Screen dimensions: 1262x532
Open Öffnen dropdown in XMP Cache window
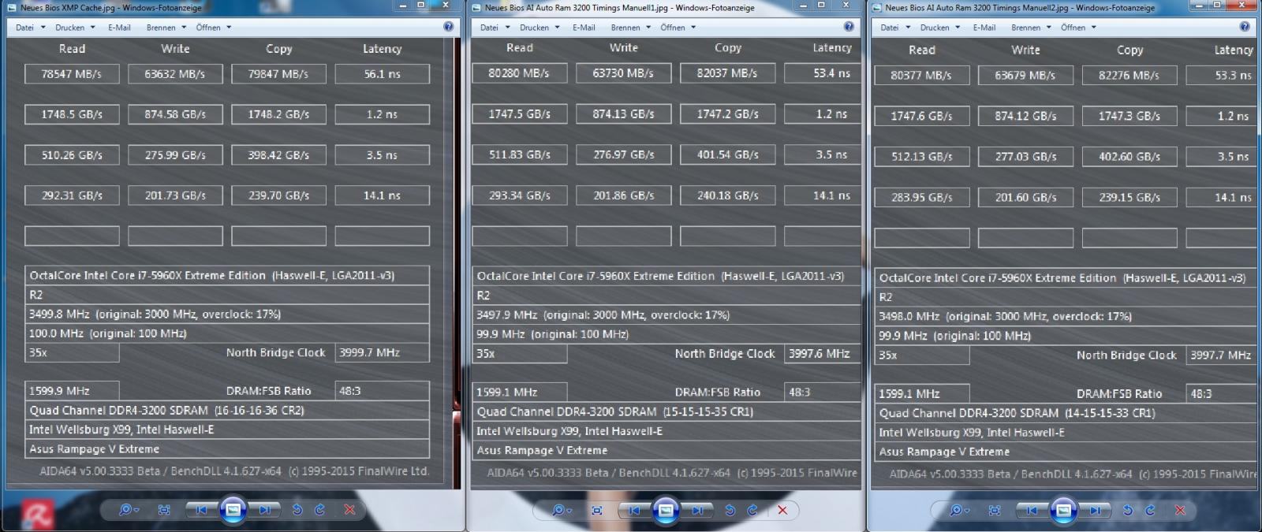(x=214, y=28)
